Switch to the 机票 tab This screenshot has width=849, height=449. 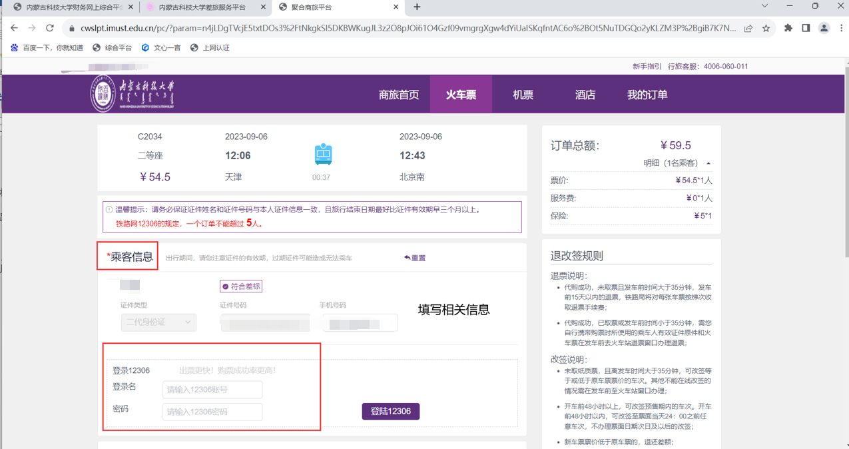click(x=523, y=95)
